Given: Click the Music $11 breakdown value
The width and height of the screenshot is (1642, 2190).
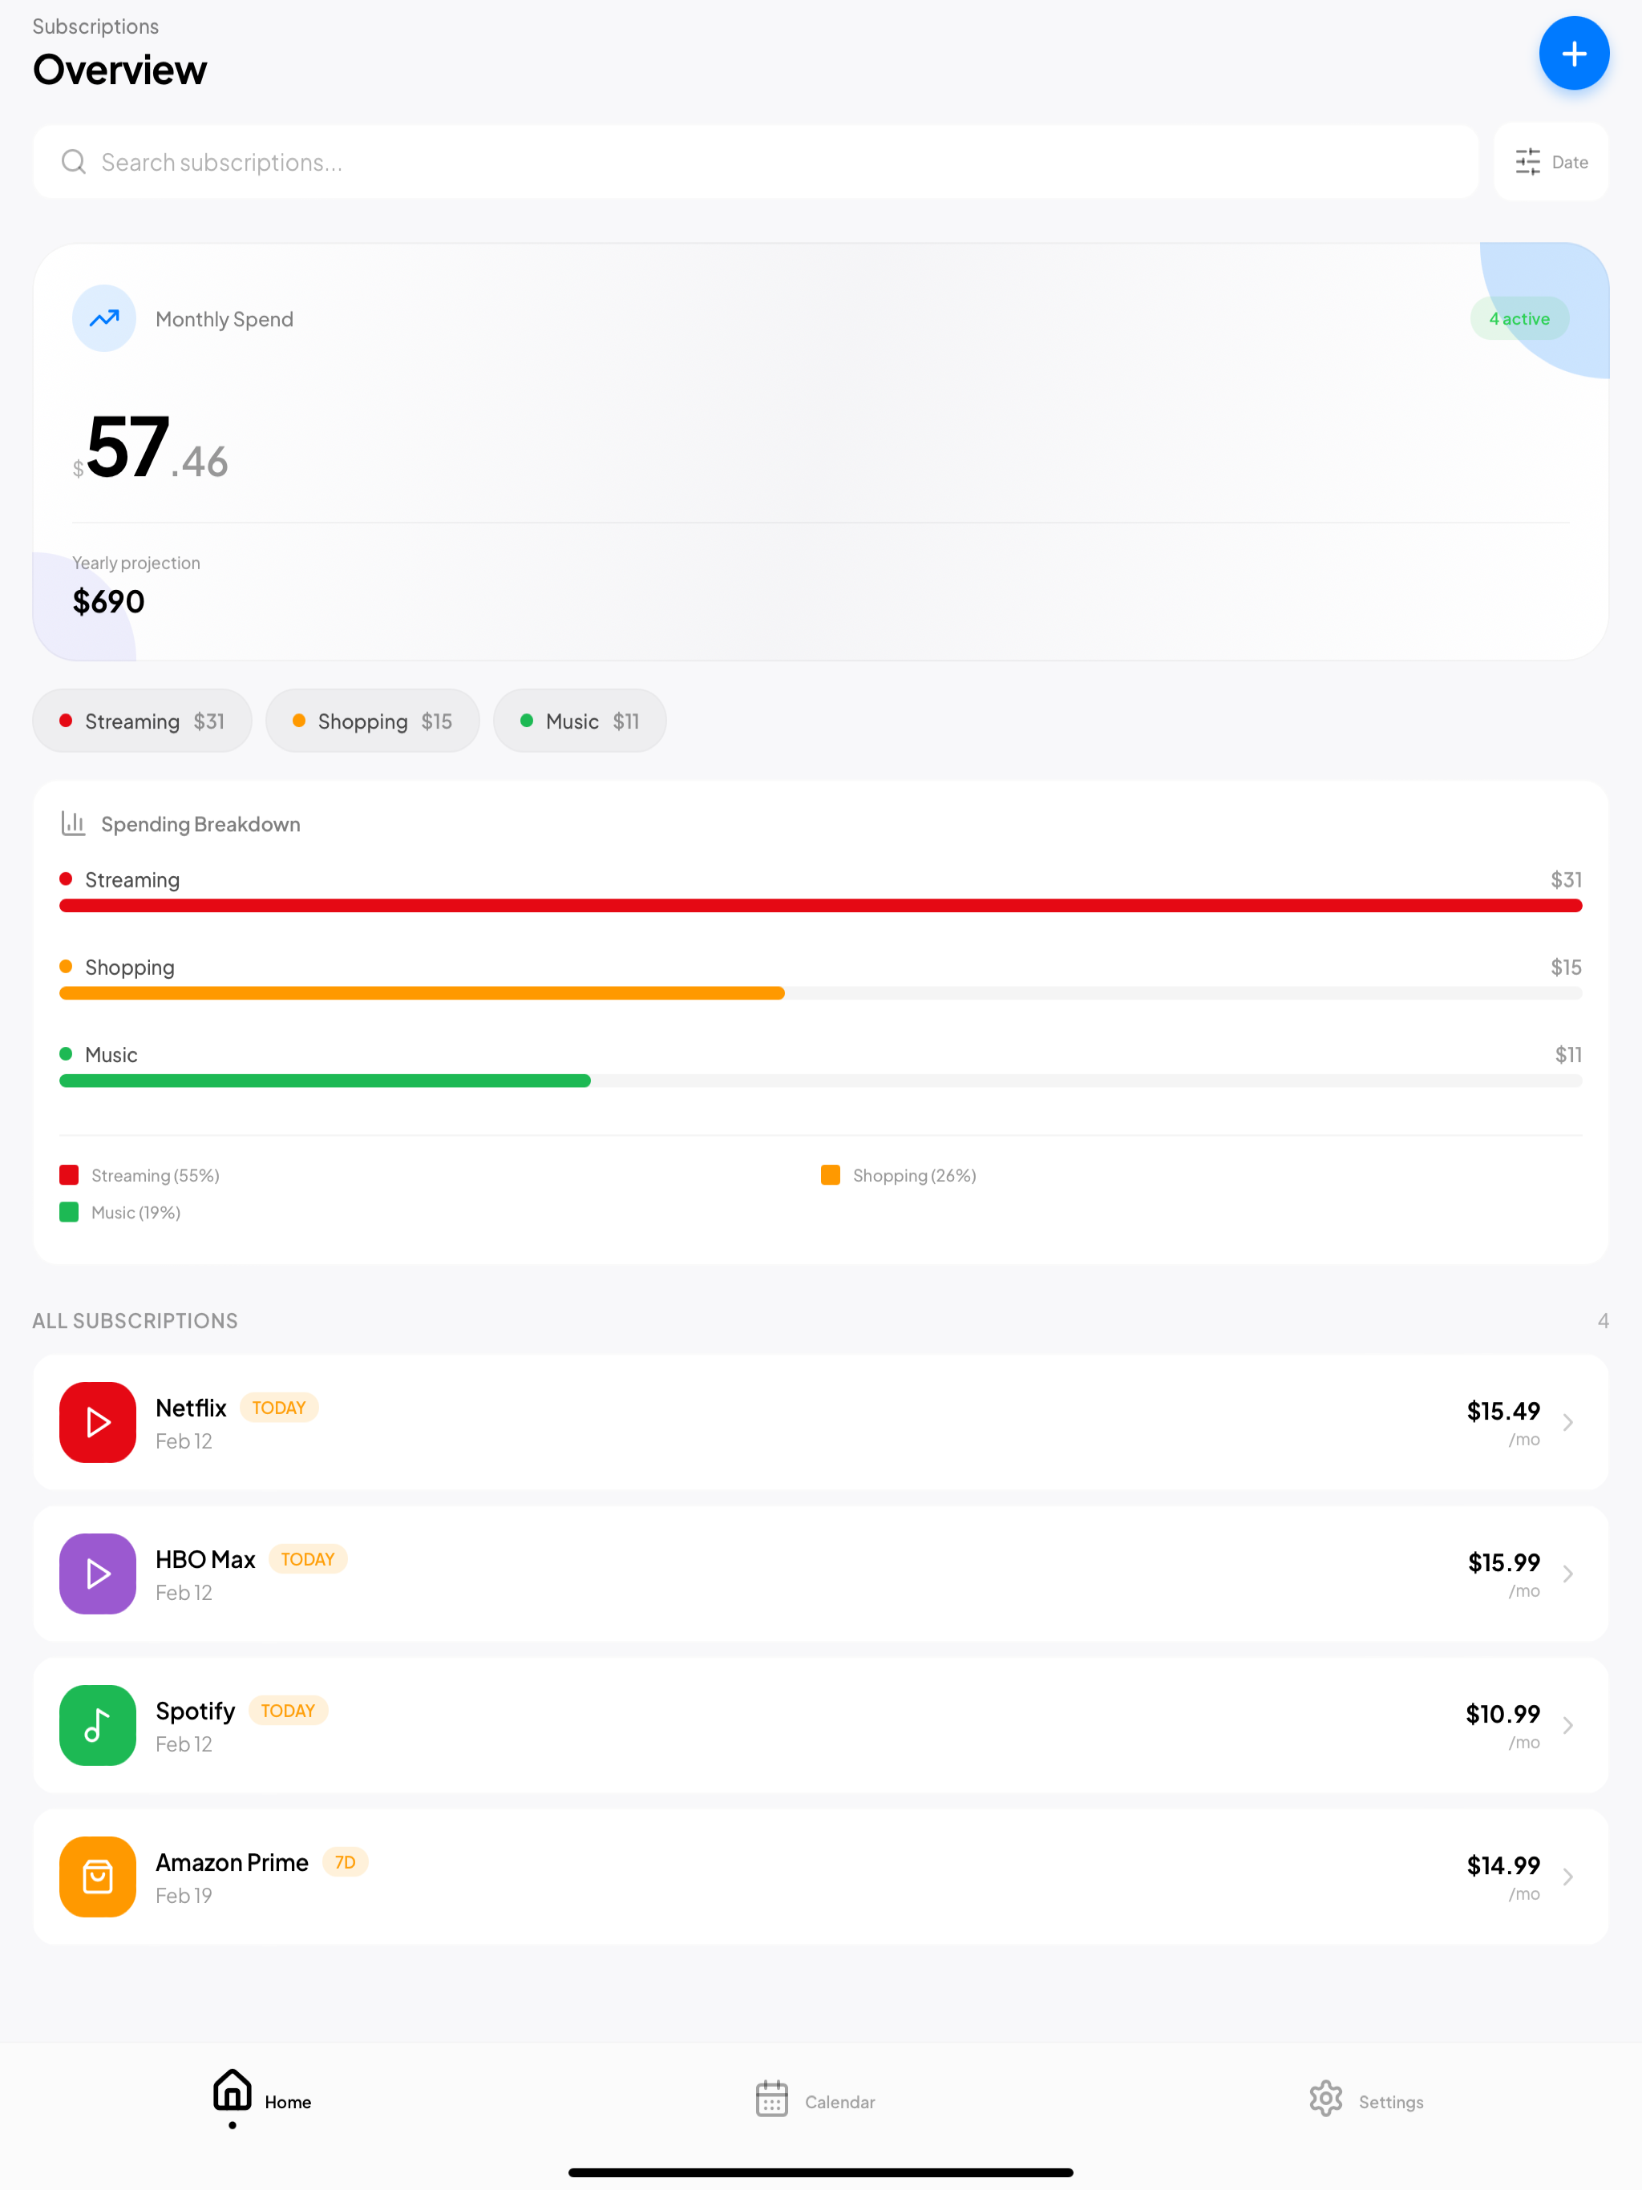Looking at the screenshot, I should click(1567, 1054).
